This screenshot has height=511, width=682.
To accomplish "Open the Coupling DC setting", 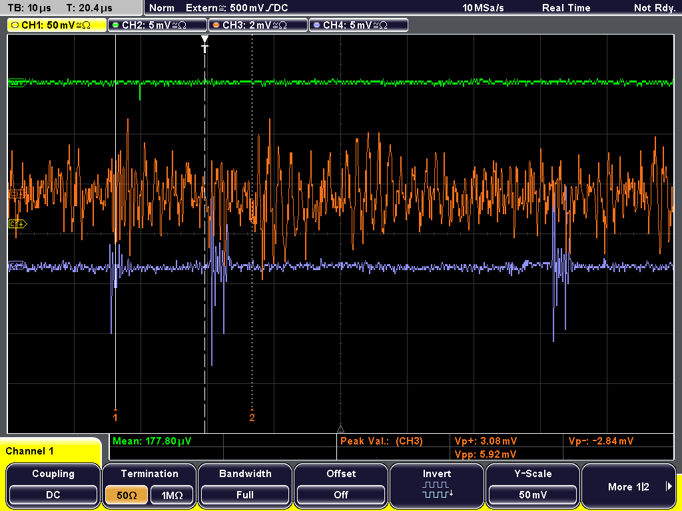I will coord(53,495).
